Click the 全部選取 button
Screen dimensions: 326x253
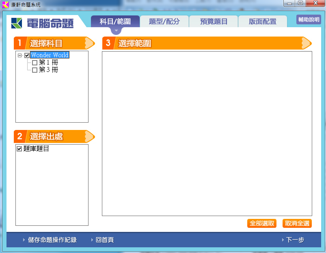pos(262,223)
